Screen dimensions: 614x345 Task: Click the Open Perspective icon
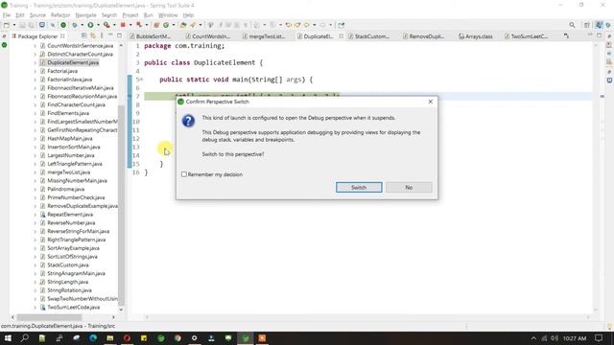(586, 25)
